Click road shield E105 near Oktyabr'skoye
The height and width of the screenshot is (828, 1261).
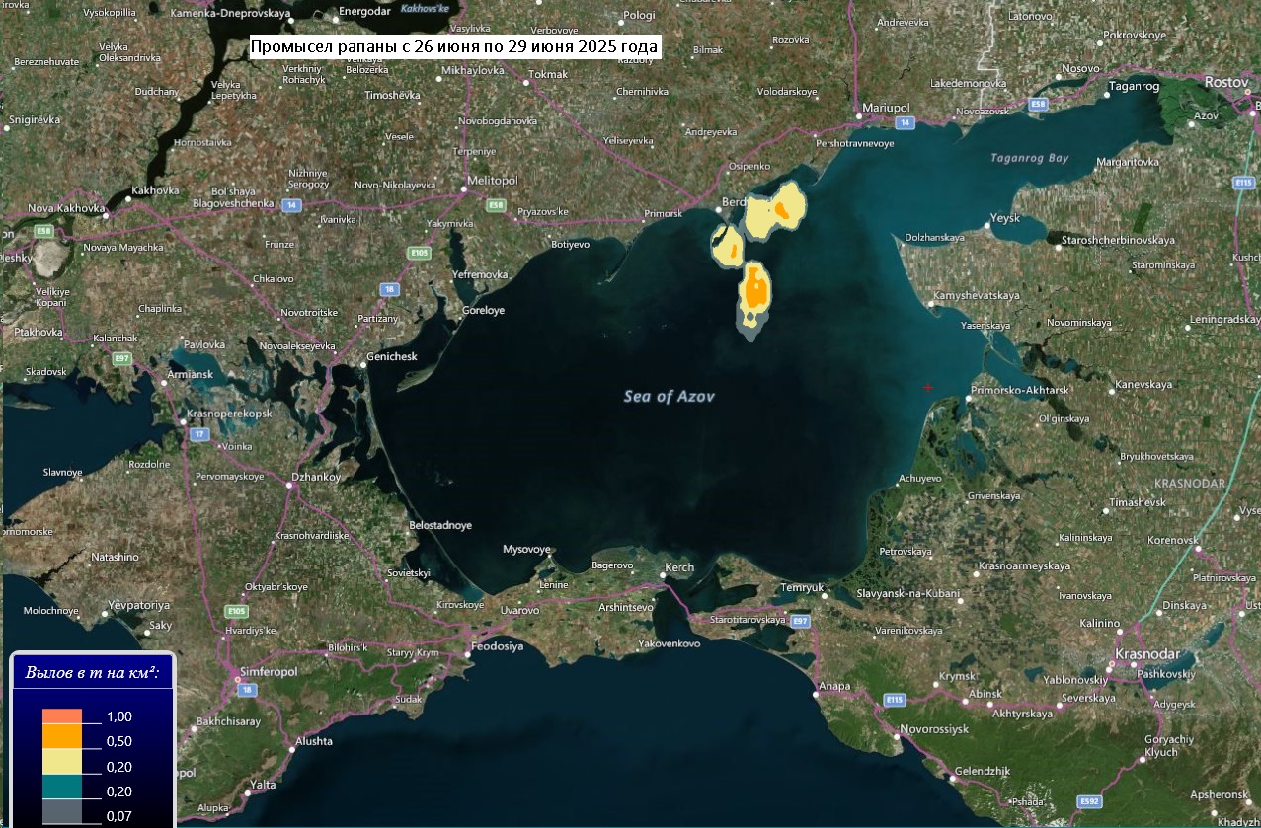pyautogui.click(x=236, y=611)
